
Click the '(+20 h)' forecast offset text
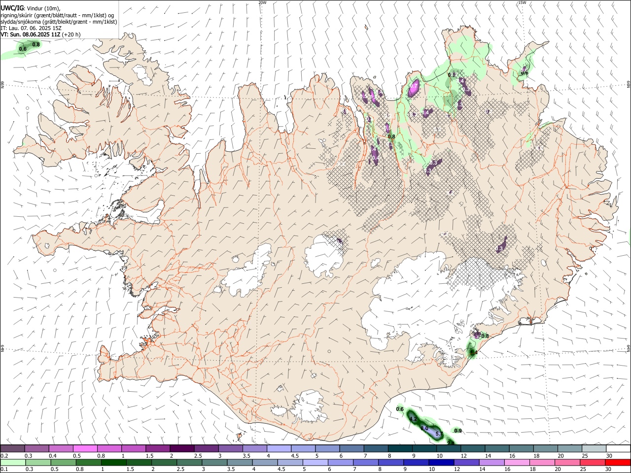click(71, 35)
